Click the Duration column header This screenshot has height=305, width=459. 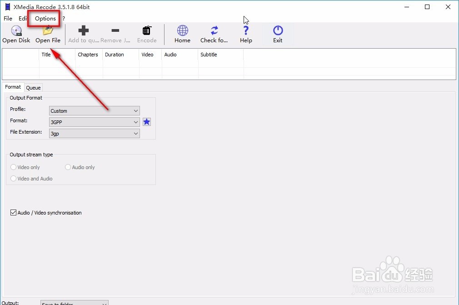120,55
